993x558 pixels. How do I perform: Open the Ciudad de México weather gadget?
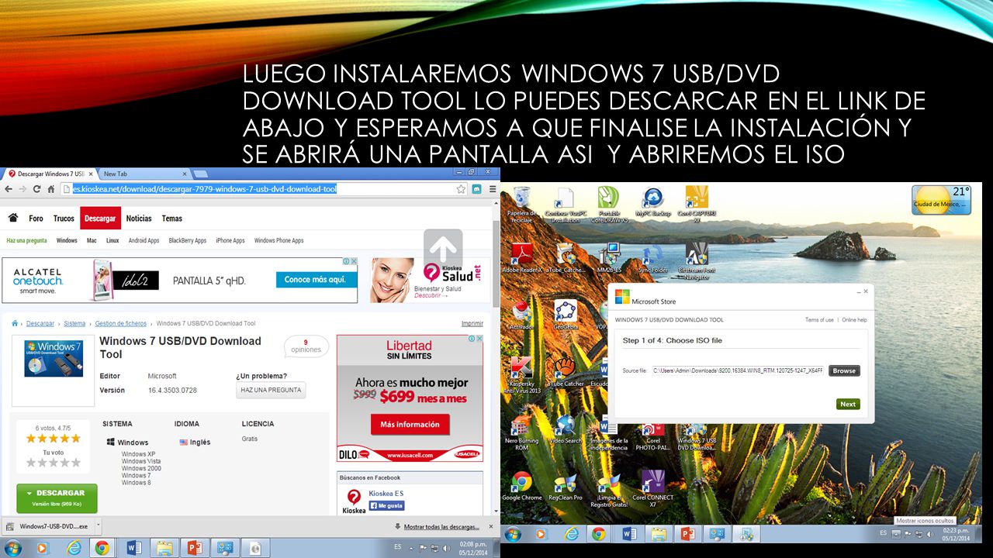940,199
